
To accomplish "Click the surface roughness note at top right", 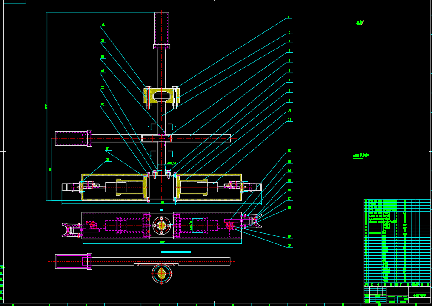I will point(360,23).
